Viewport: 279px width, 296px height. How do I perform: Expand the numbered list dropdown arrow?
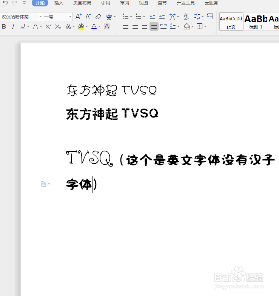pos(144,17)
